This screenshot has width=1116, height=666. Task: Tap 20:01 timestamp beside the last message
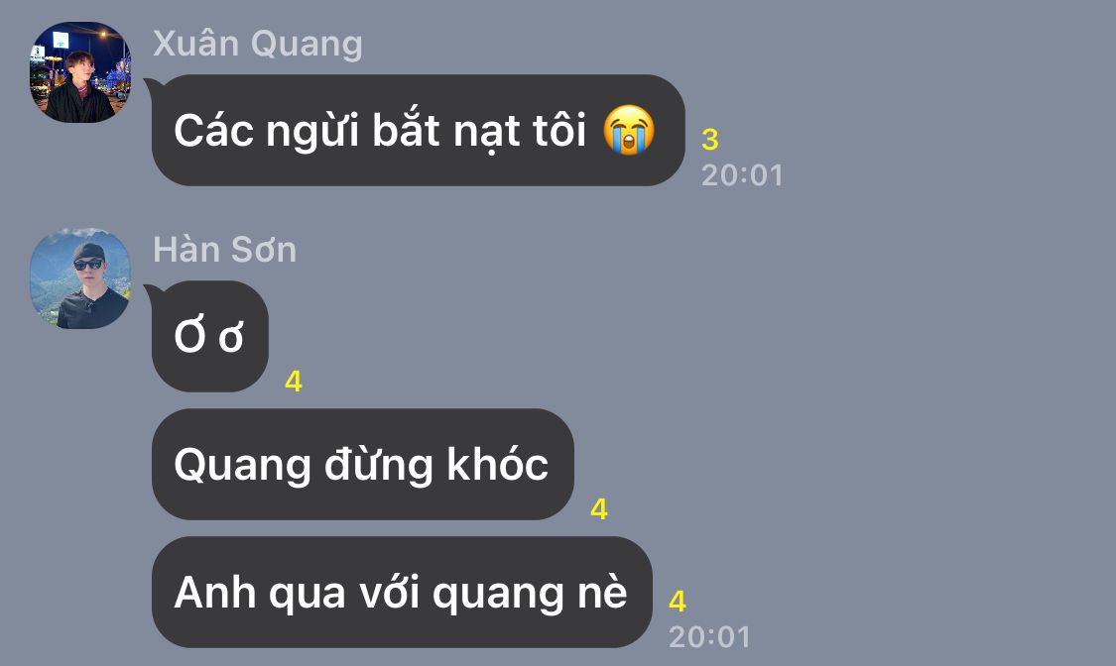709,637
